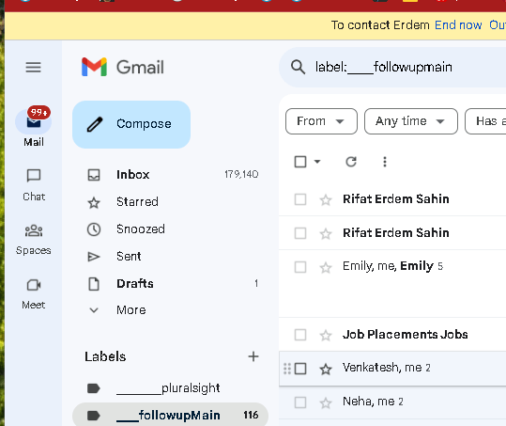Image resolution: width=506 pixels, height=426 pixels.
Task: Open the followupMain label
Action: pyautogui.click(x=171, y=415)
